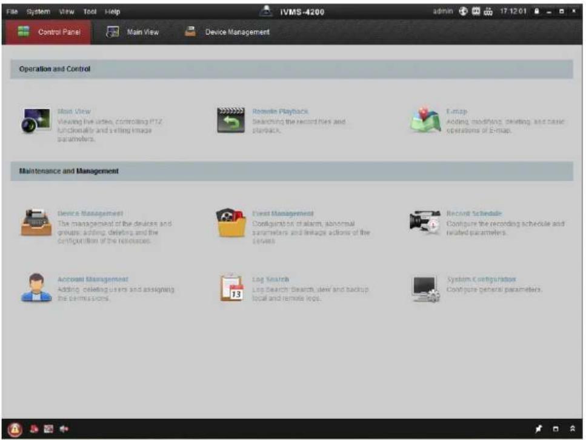Click the Event Management folder icon
Image resolution: width=586 pixels, height=440 pixels.
(x=231, y=223)
